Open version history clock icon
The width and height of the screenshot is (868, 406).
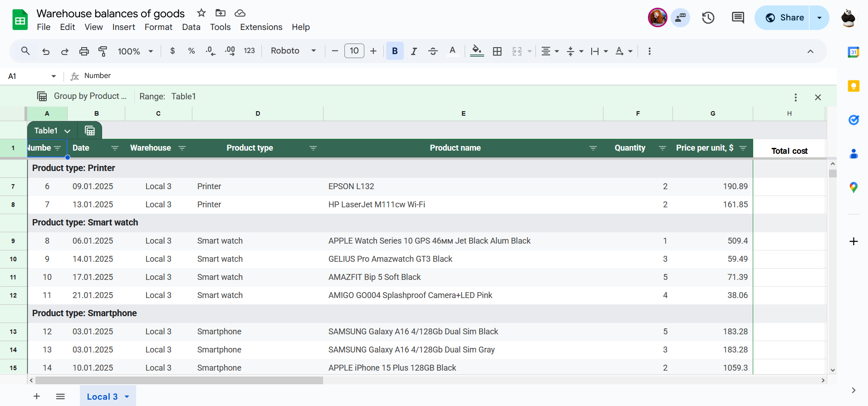(x=708, y=18)
